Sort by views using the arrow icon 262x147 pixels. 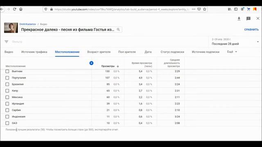(118, 66)
